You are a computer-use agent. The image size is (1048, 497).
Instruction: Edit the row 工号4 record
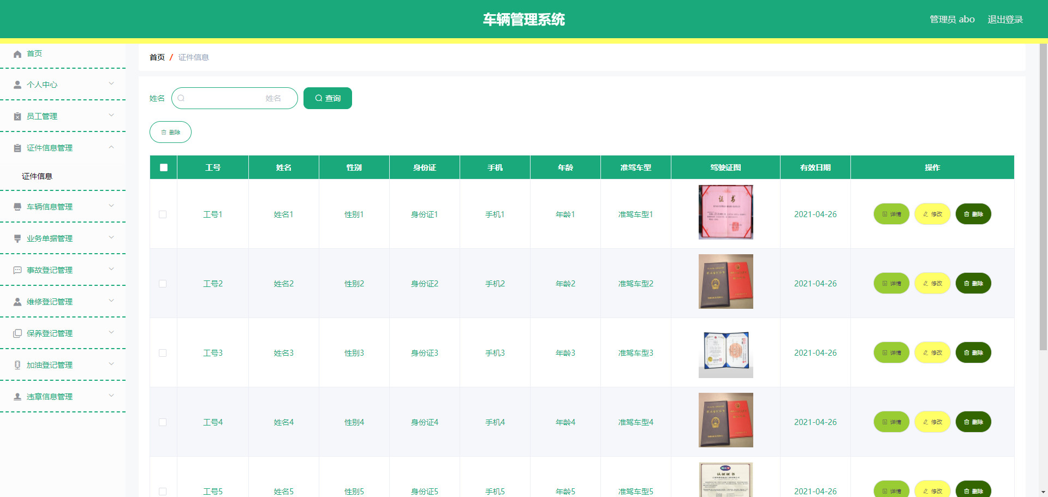(x=932, y=422)
